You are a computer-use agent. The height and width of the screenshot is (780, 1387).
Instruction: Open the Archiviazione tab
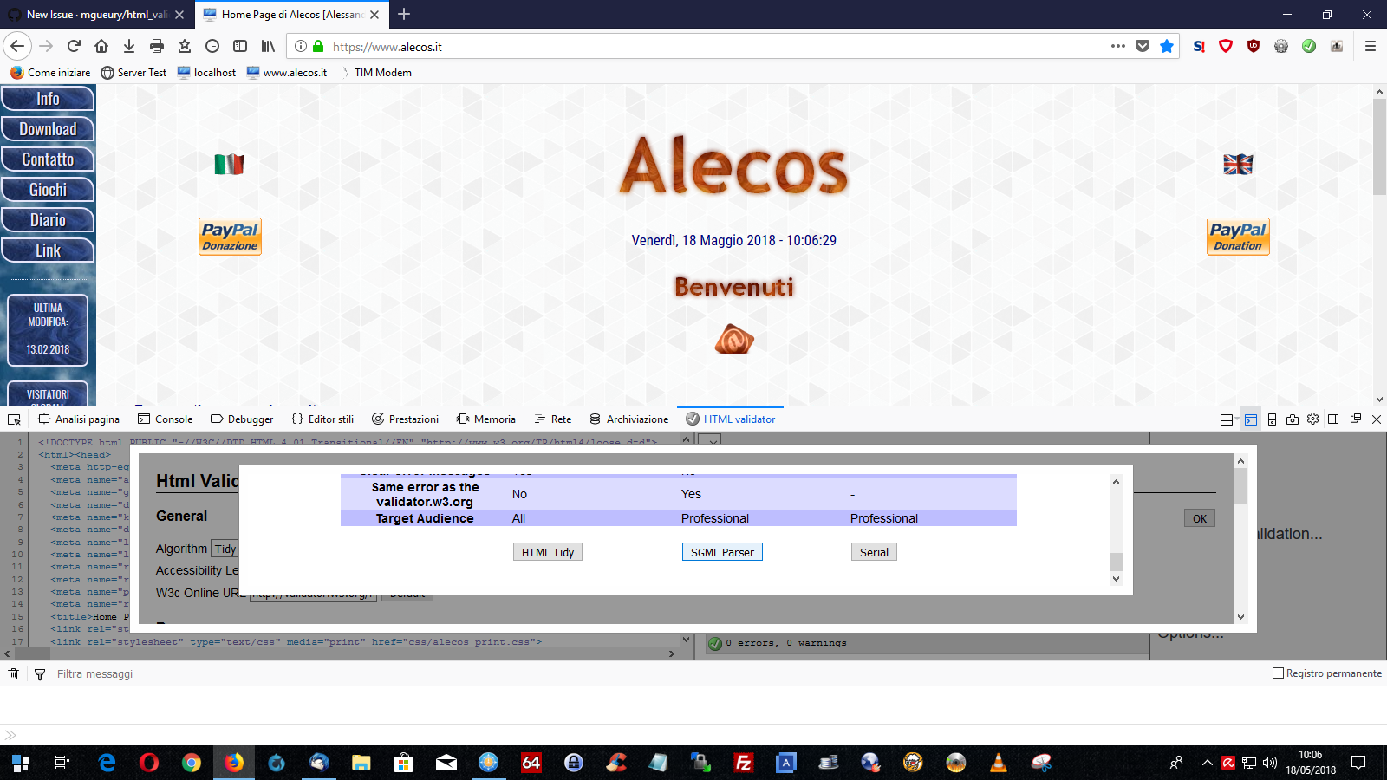(x=629, y=419)
